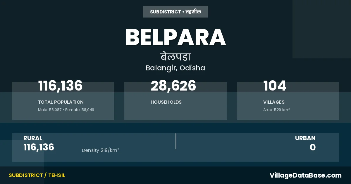Select the BELPARA main title
The image size is (351, 184).
click(x=175, y=37)
